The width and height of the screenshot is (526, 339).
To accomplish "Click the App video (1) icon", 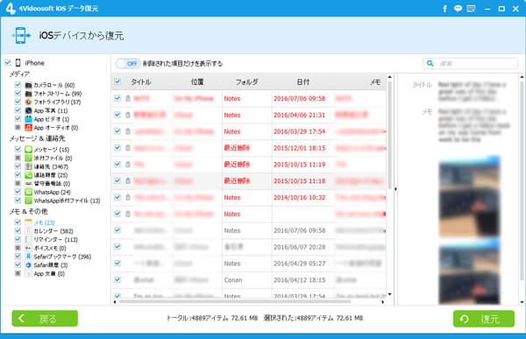I will pyautogui.click(x=29, y=119).
